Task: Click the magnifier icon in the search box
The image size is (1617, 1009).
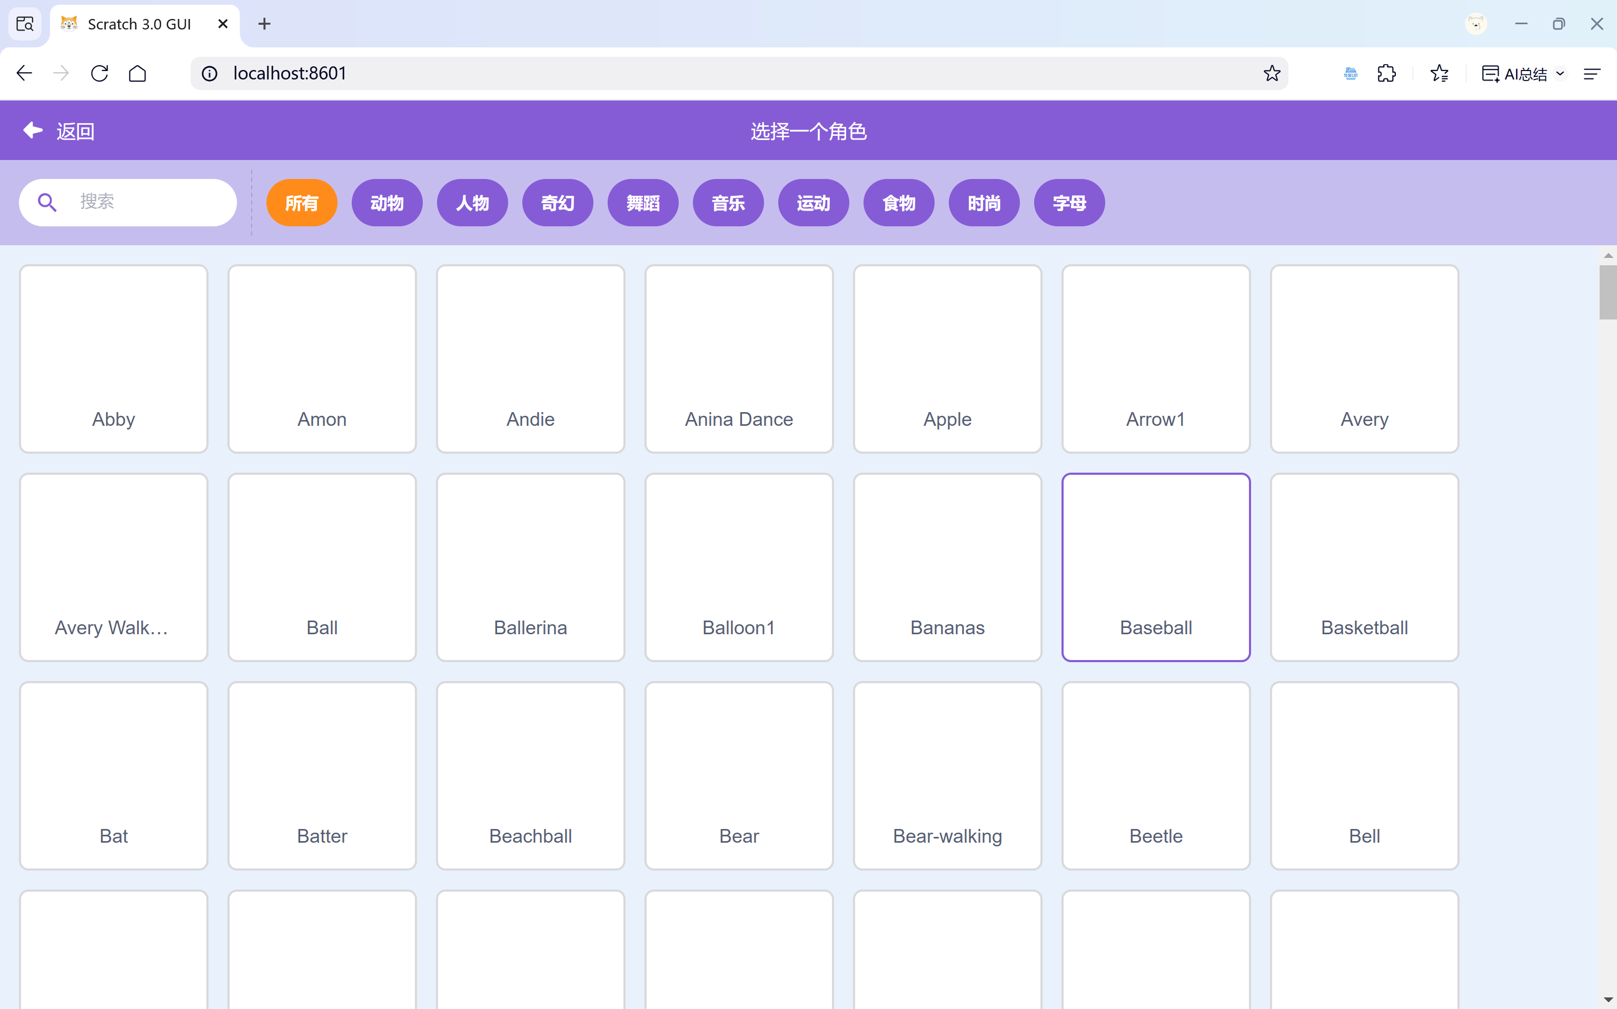Action: click(x=47, y=202)
